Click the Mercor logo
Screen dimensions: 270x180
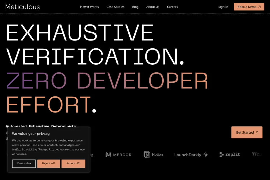tap(118, 155)
